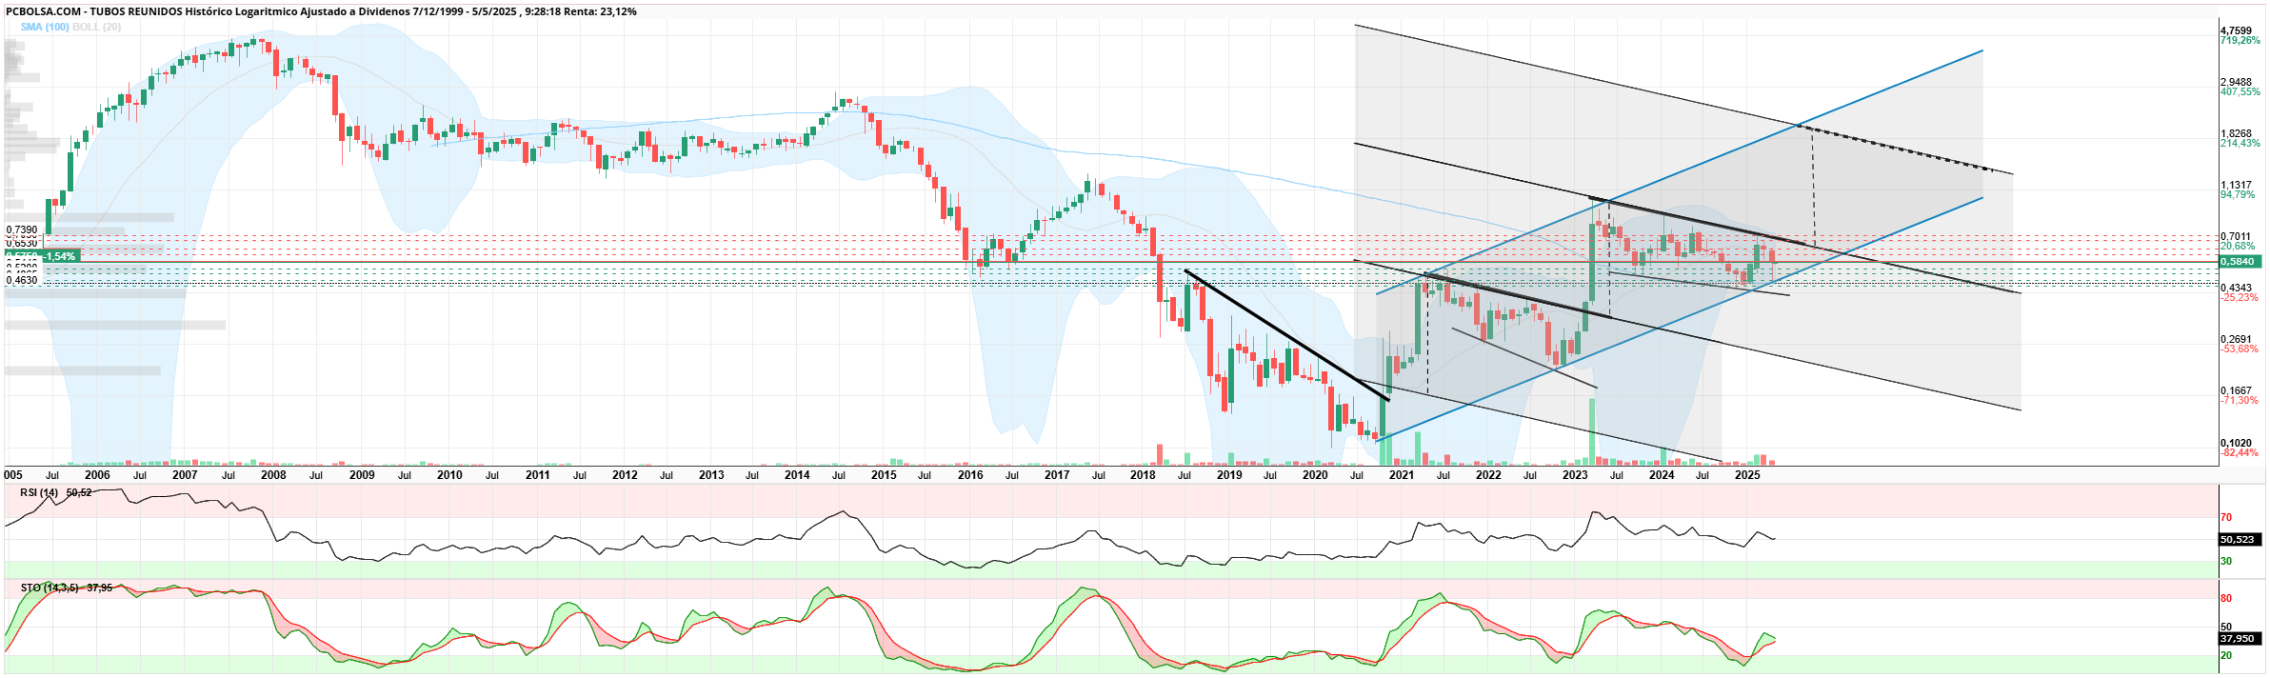2270x678 pixels.
Task: Click the 2021 label on time axis
Action: [x=1402, y=474]
